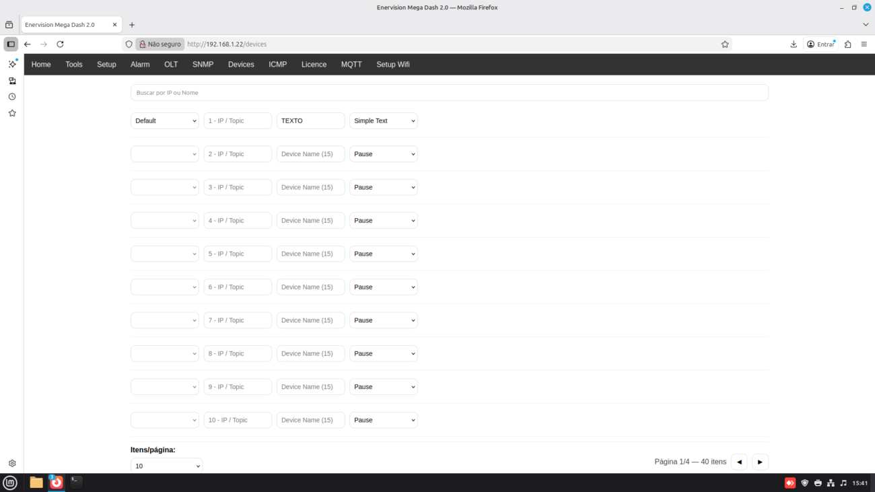Viewport: 875px width, 492px height.
Task: Open the sidebar history clock icon
Action: tap(12, 97)
